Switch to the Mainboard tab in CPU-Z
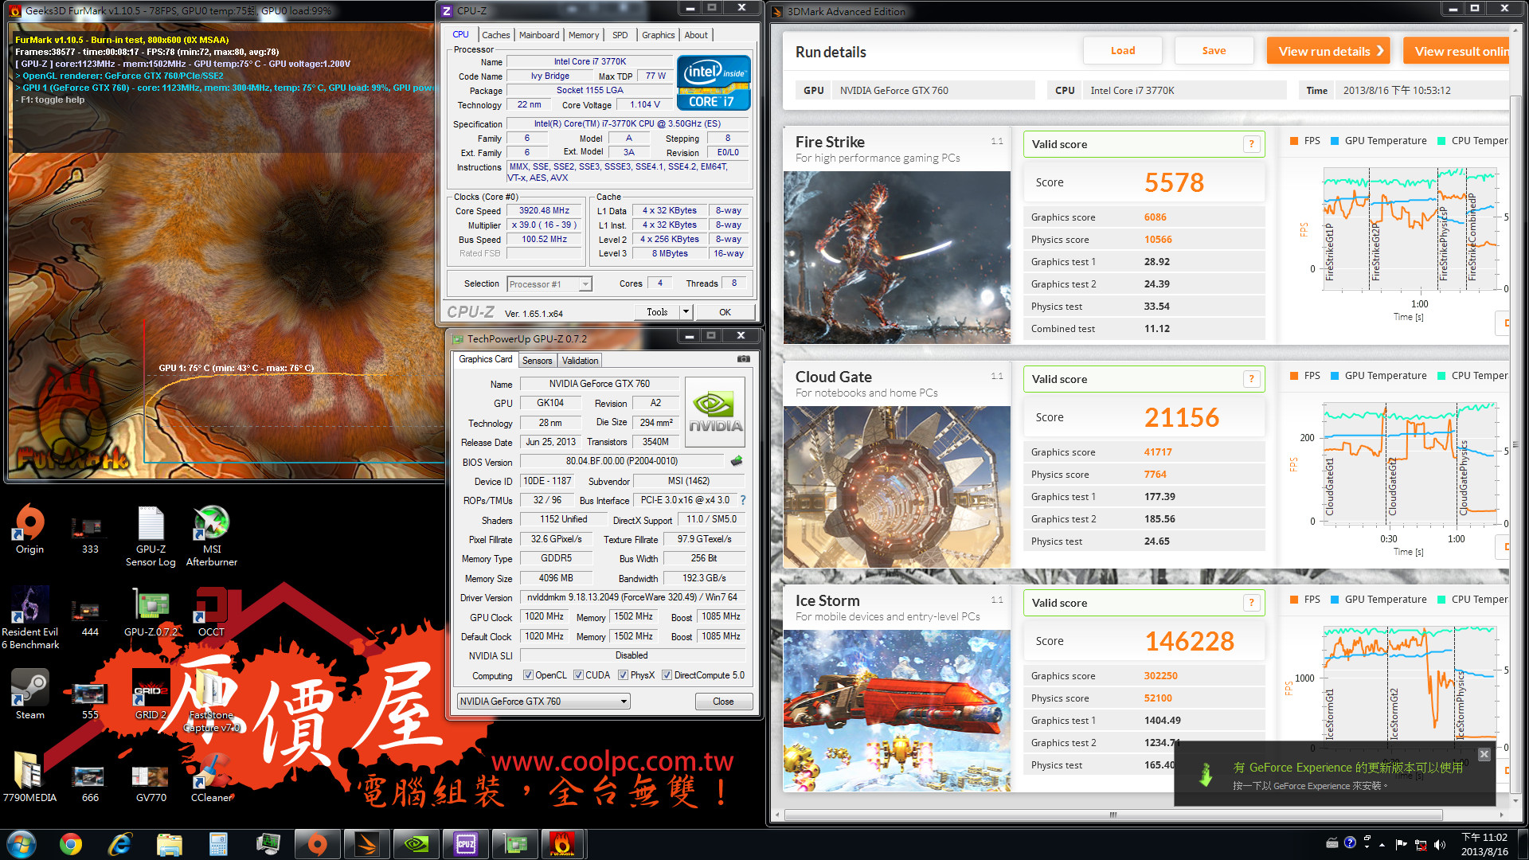The image size is (1529, 860). click(x=538, y=35)
